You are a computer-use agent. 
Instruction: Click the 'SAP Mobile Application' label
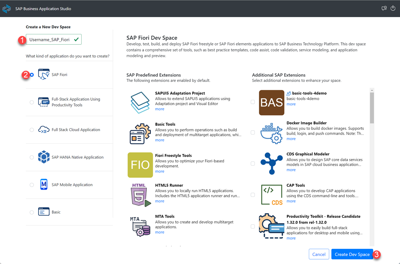click(x=72, y=185)
